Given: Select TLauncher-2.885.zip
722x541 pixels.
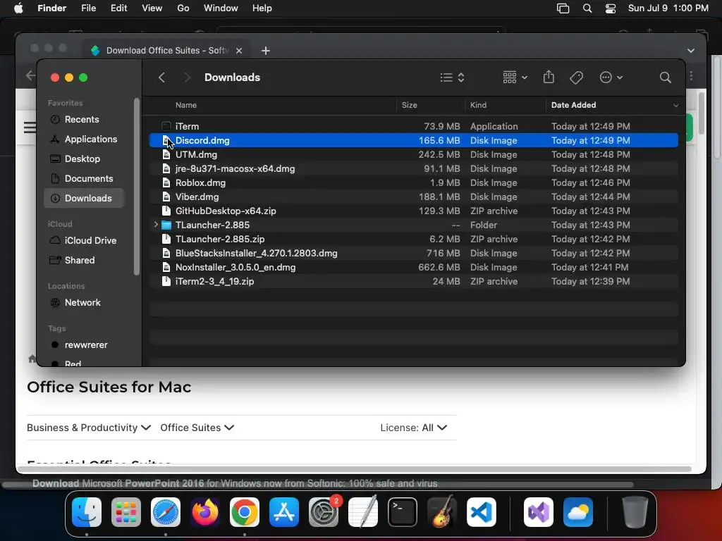Looking at the screenshot, I should (413, 240).
